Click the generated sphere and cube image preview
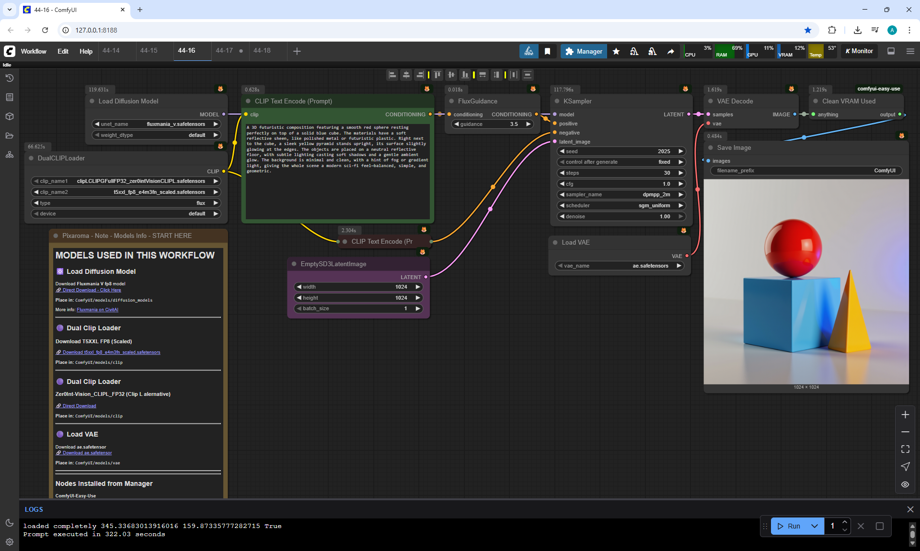The width and height of the screenshot is (920, 551). tap(806, 281)
